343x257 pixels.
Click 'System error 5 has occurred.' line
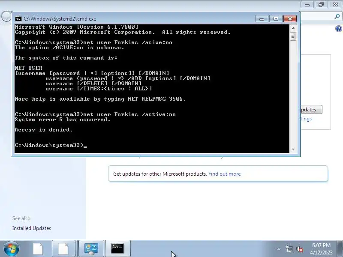(x=63, y=120)
